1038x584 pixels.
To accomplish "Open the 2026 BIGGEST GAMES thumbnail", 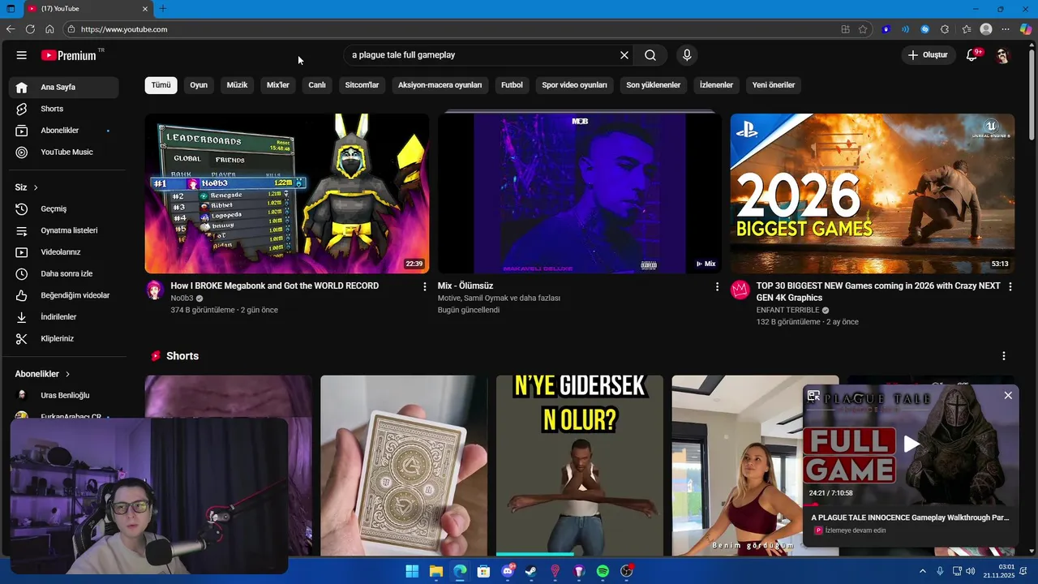I will 872,193.
